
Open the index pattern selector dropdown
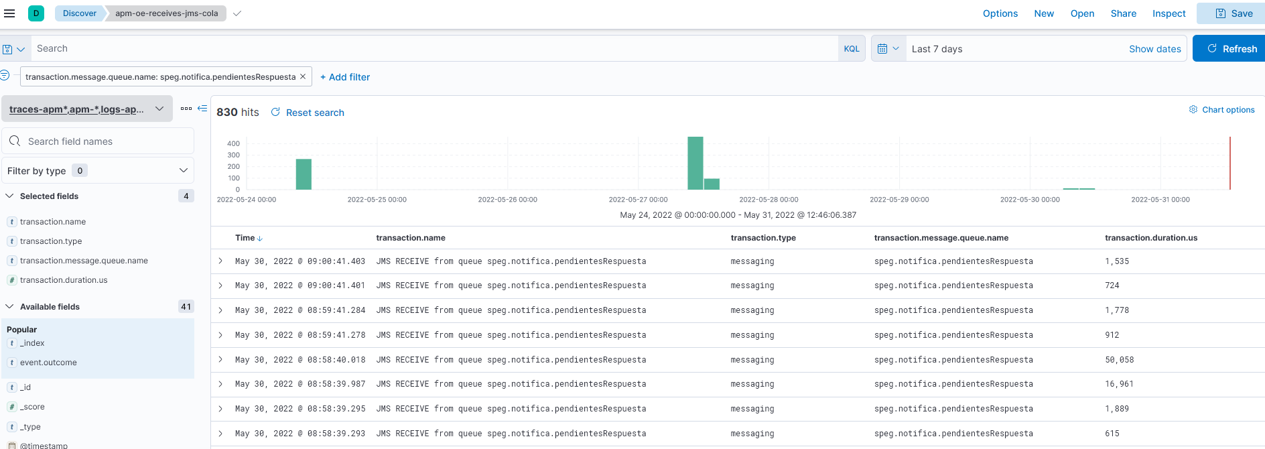click(x=87, y=109)
